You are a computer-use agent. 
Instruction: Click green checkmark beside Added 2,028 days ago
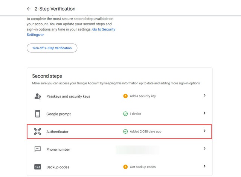pos(125,131)
